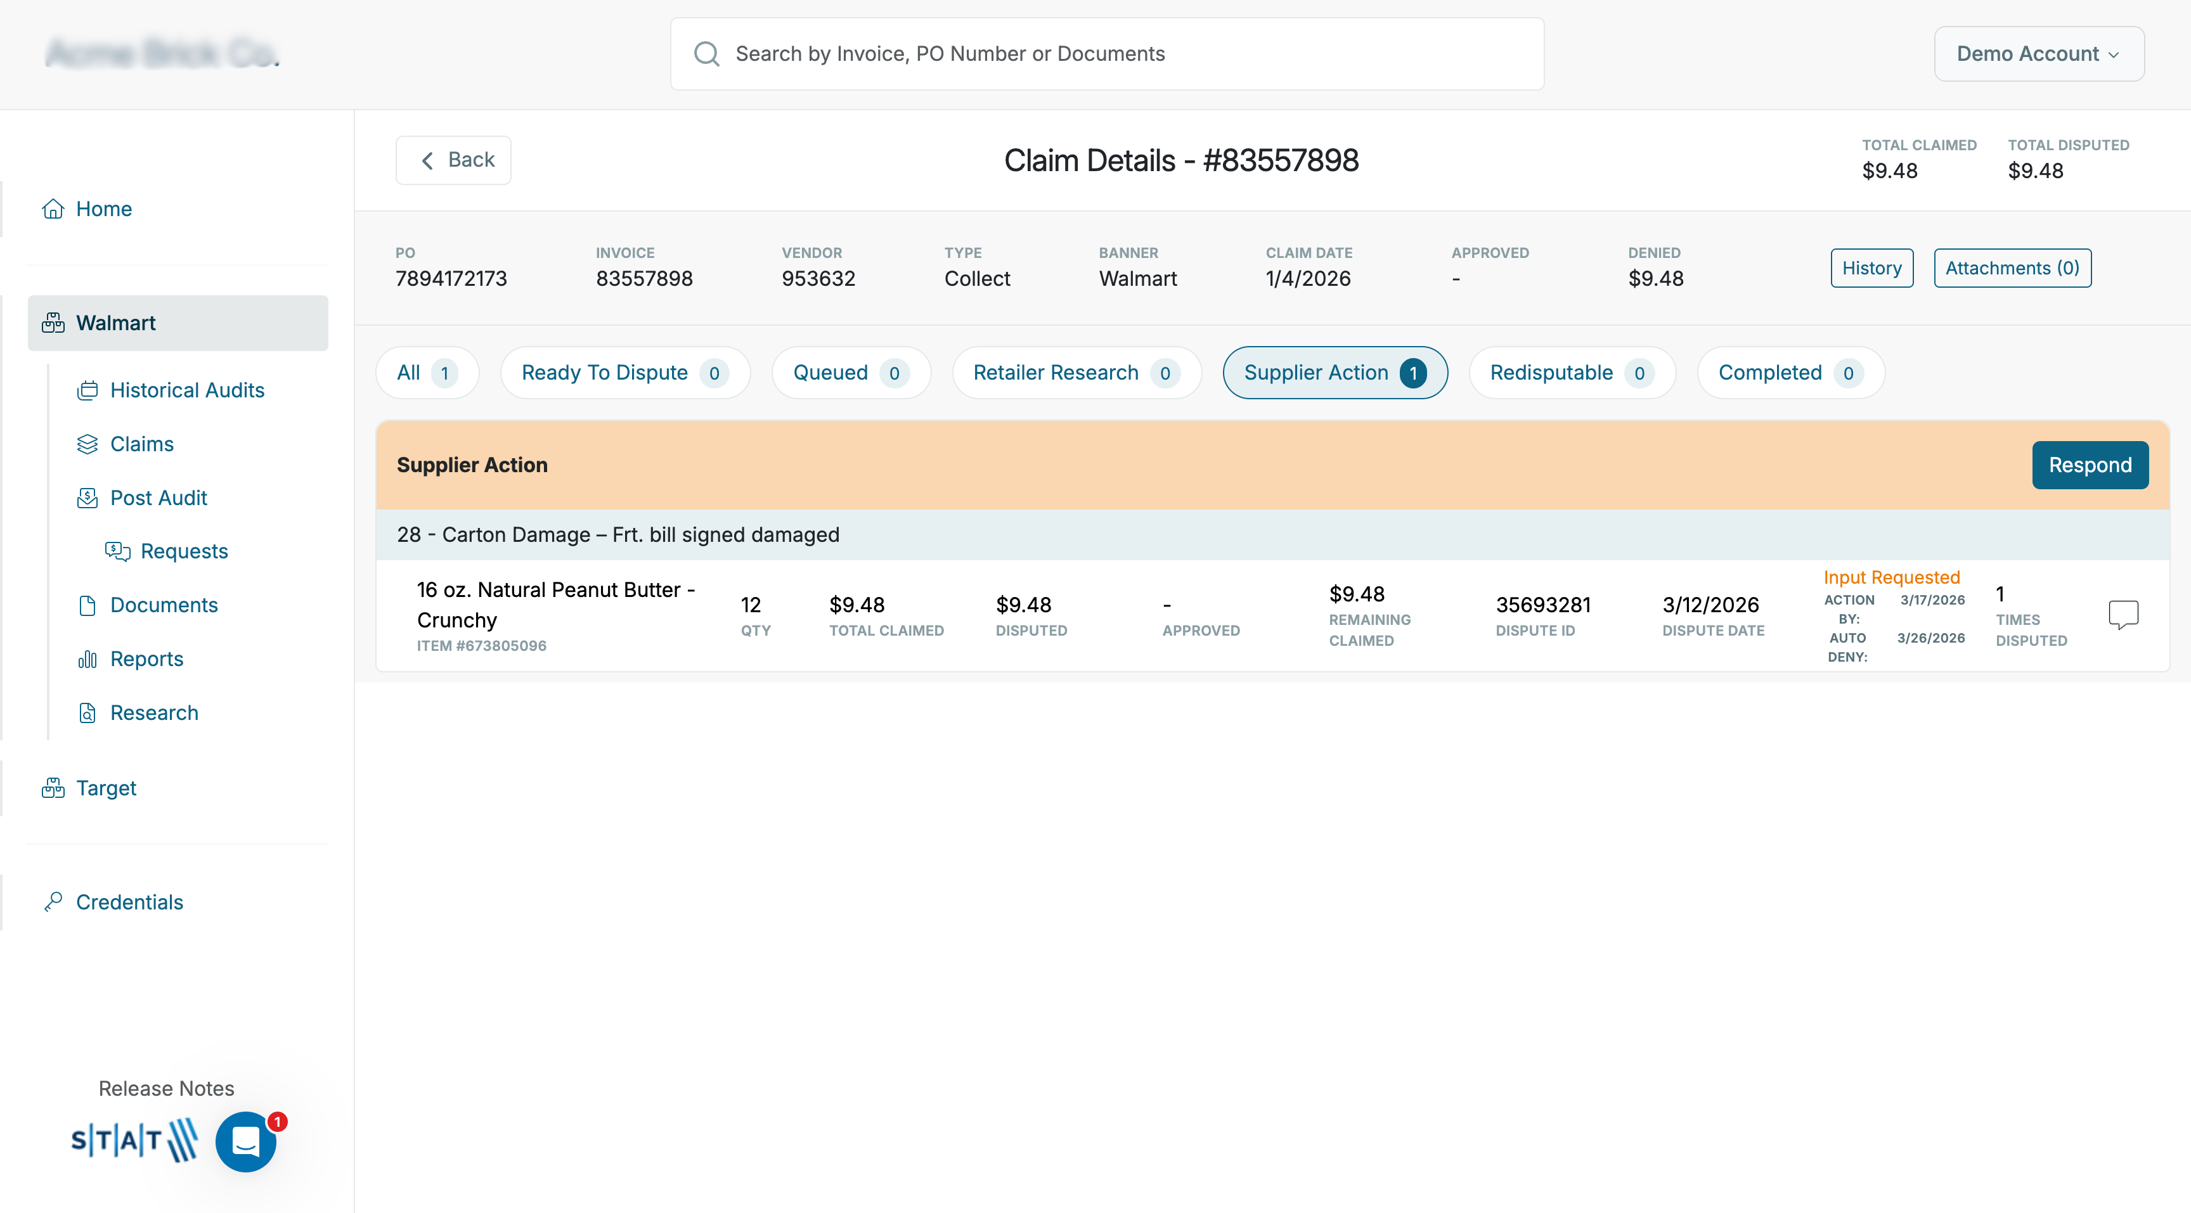Open the Credentials key icon

(x=53, y=901)
